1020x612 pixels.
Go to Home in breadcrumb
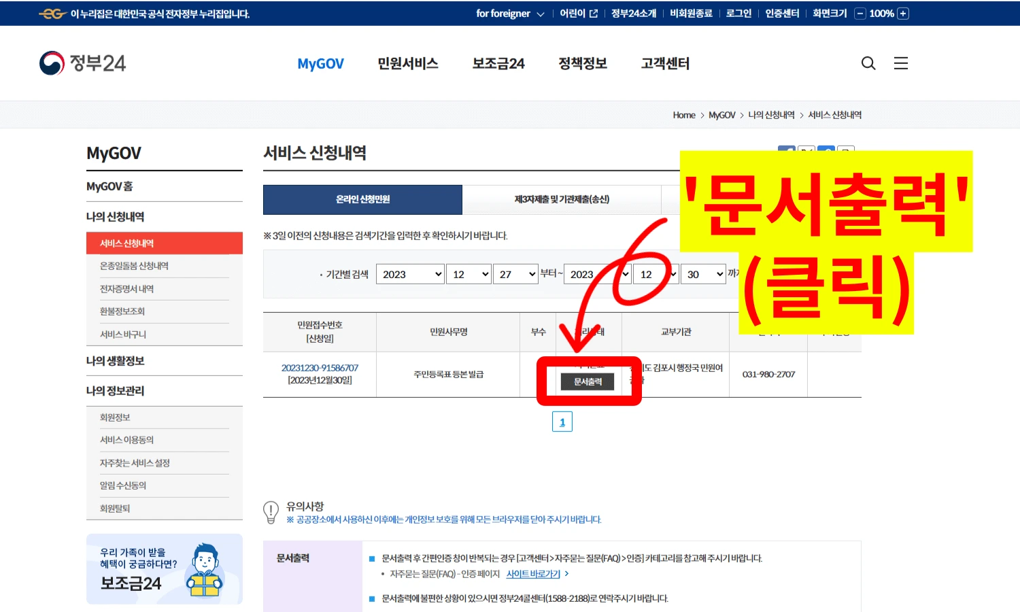684,116
